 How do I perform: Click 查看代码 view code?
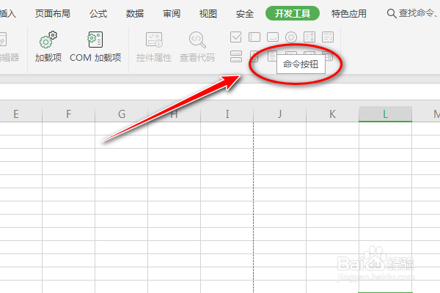point(197,47)
